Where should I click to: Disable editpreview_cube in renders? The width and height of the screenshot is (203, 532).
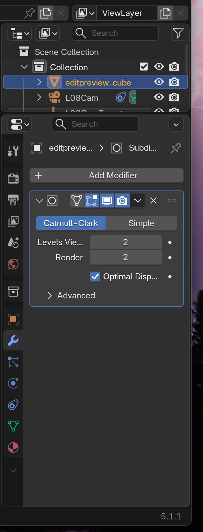pyautogui.click(x=174, y=82)
